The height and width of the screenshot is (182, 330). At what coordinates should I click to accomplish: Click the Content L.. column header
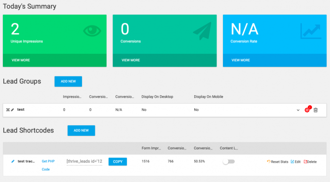(x=229, y=148)
